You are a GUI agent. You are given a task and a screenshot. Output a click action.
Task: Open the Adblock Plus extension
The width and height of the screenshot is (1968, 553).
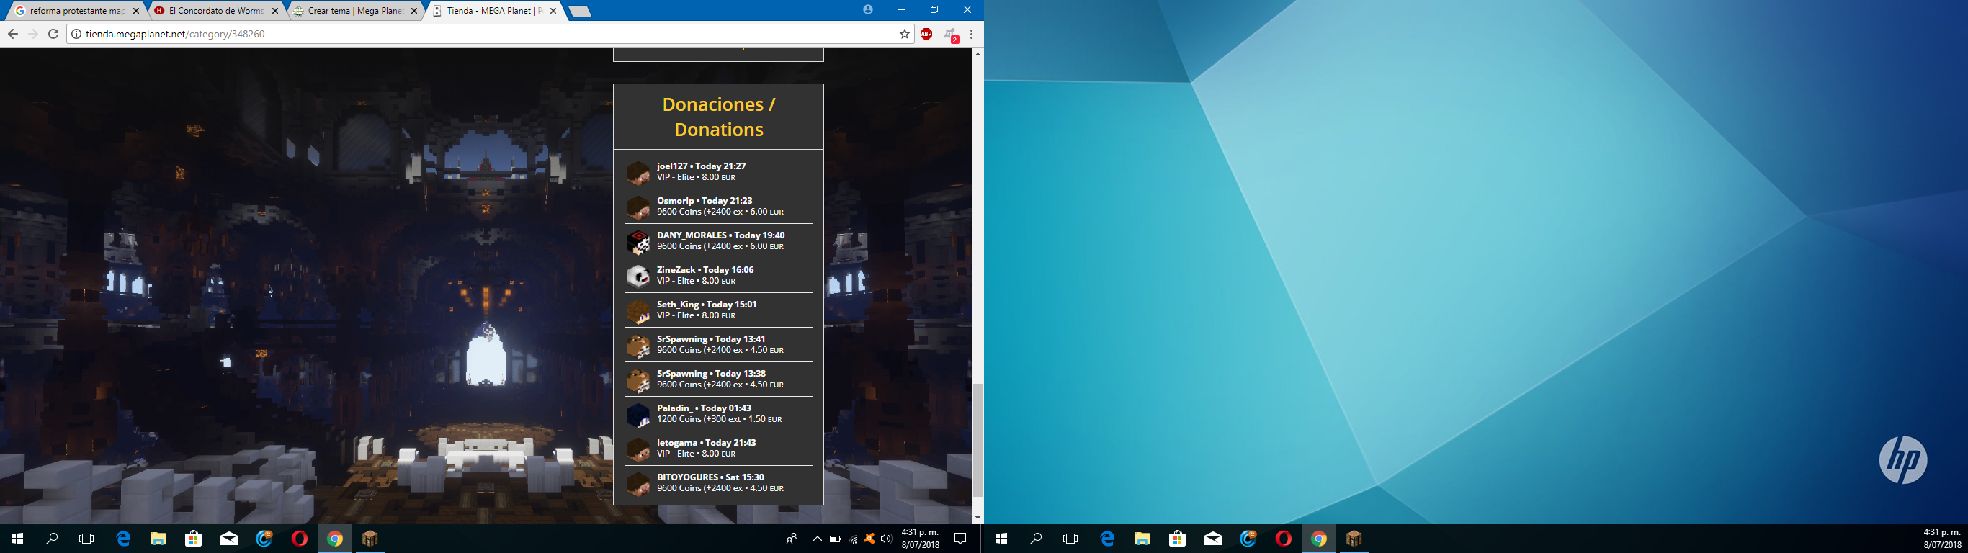coord(926,34)
